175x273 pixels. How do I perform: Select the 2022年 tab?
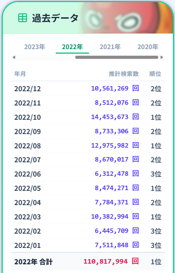[72, 47]
